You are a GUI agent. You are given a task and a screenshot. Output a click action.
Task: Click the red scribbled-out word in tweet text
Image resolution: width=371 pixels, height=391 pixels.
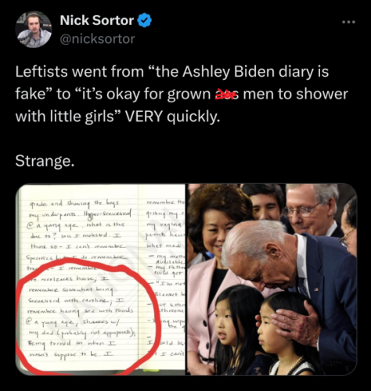(226, 95)
